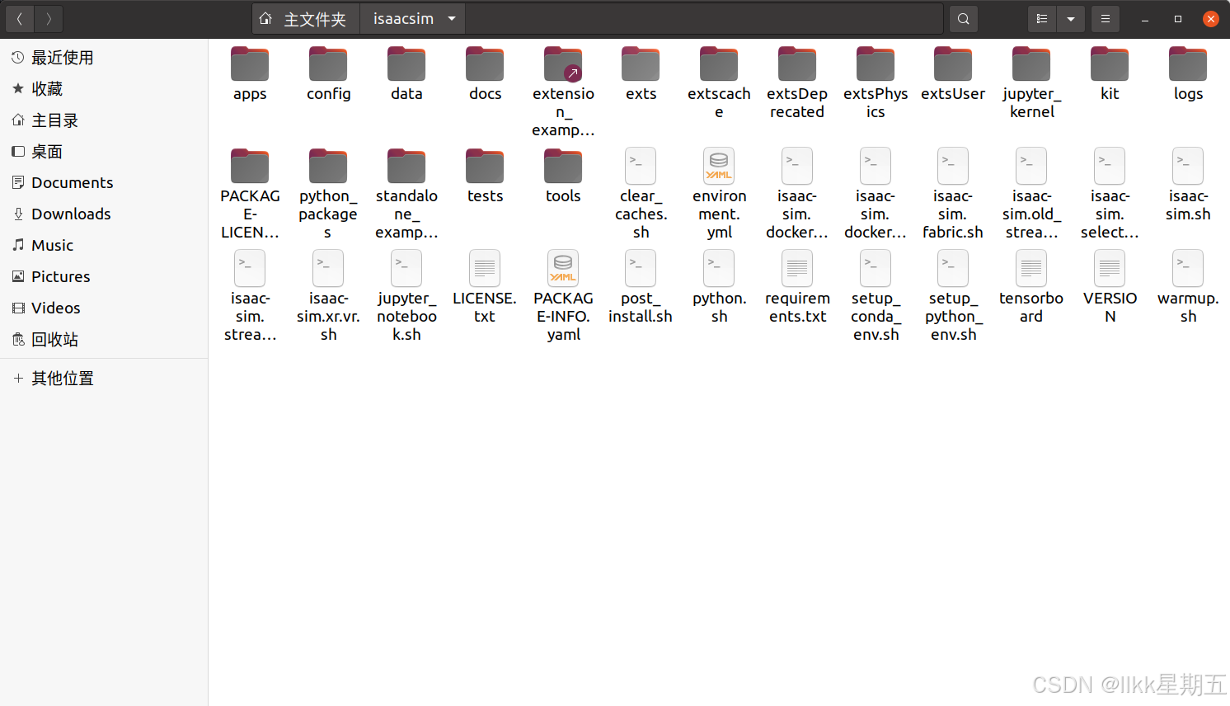Go back to previous folder
The height and width of the screenshot is (706, 1230).
[x=20, y=18]
